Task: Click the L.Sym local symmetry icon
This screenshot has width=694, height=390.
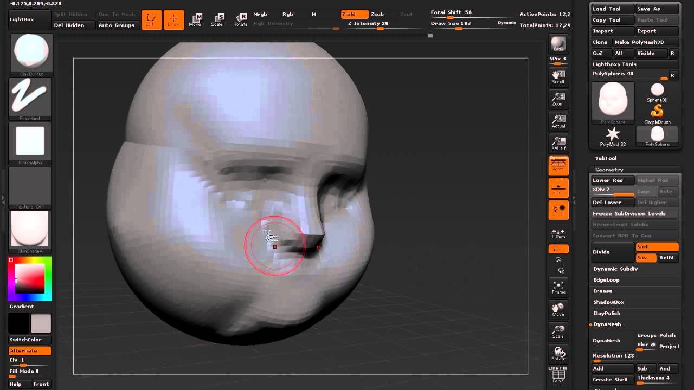Action: [558, 233]
